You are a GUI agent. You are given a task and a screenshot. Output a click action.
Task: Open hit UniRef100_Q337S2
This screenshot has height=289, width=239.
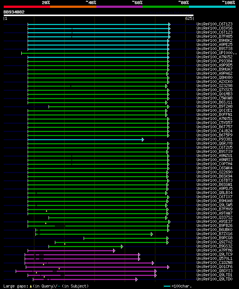(214, 218)
